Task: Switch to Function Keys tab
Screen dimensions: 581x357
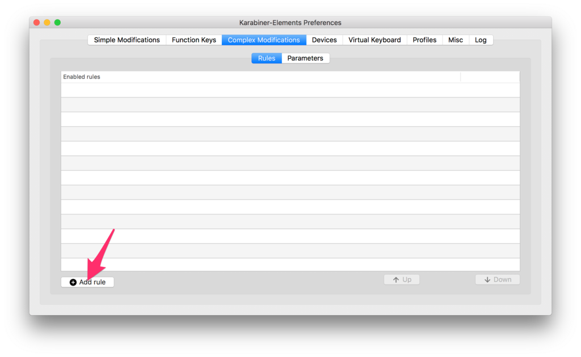Action: (194, 40)
